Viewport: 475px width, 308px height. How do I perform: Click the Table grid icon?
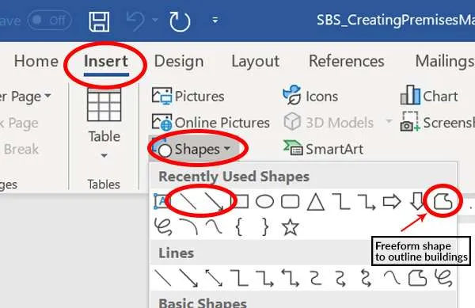click(104, 105)
